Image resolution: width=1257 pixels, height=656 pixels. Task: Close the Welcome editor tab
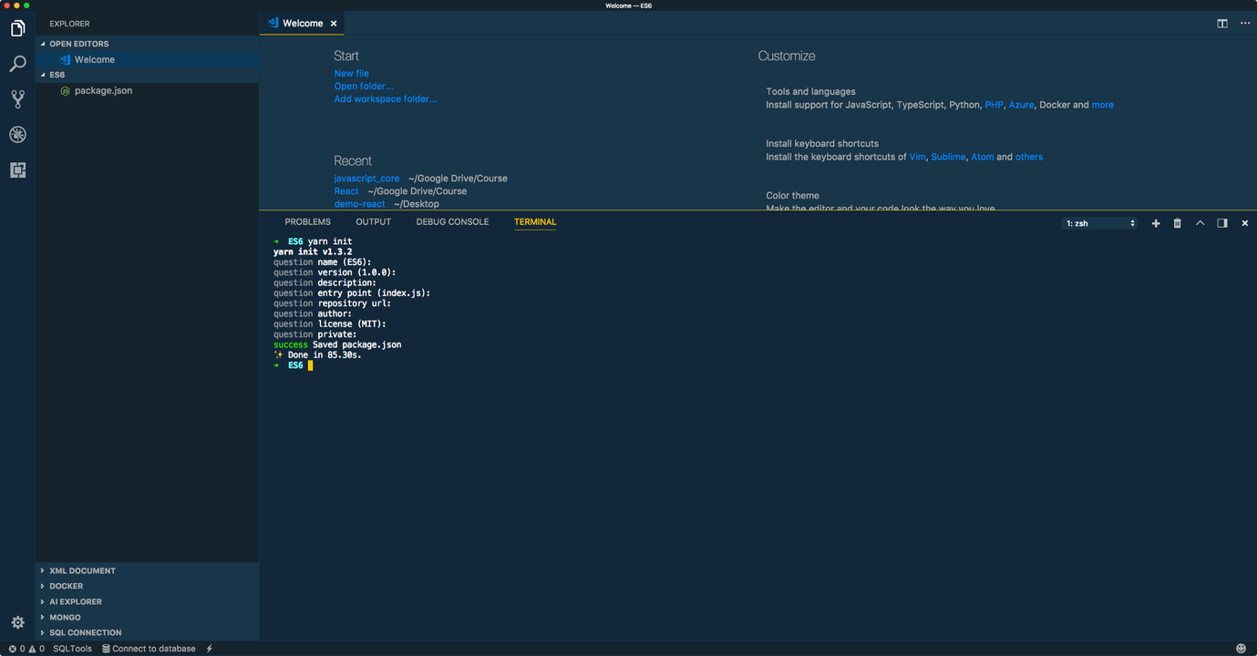click(334, 24)
